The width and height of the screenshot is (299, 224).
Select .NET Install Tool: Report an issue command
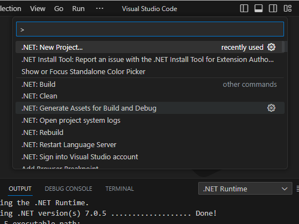click(150, 60)
